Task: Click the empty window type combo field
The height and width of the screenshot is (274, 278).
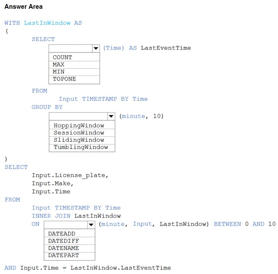Action: point(78,116)
